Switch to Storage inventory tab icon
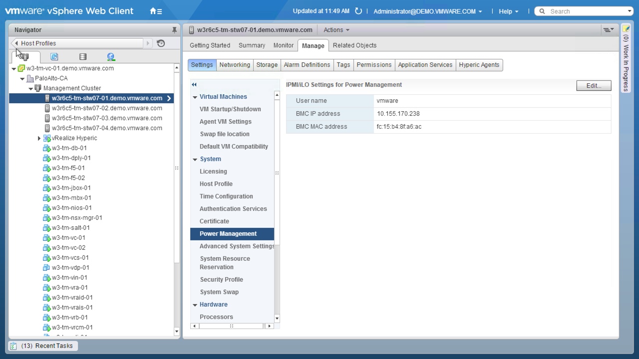 tap(83, 57)
